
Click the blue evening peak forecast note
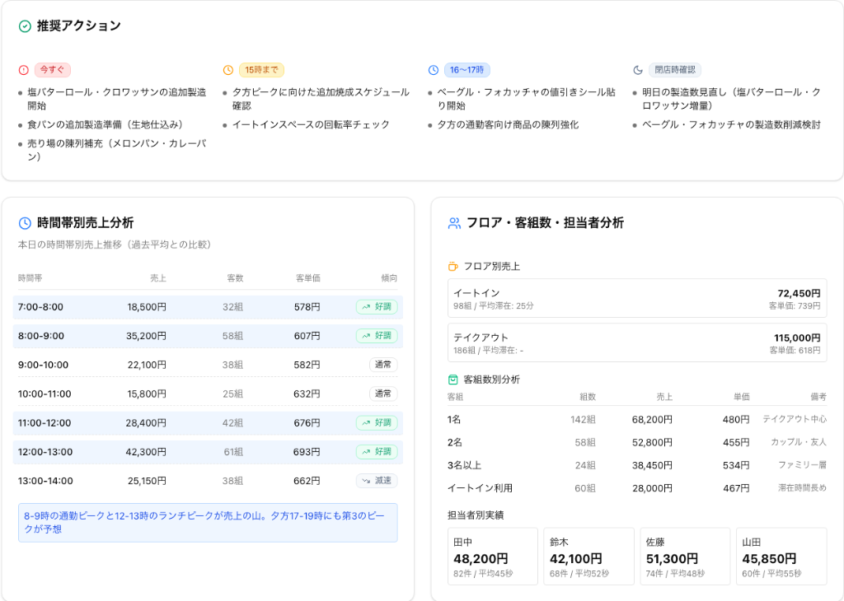point(208,520)
